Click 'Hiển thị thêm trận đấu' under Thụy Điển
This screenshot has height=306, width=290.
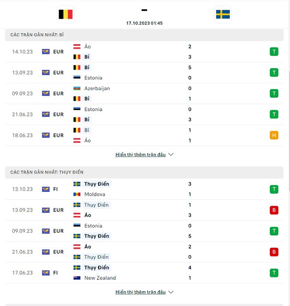coord(140,292)
